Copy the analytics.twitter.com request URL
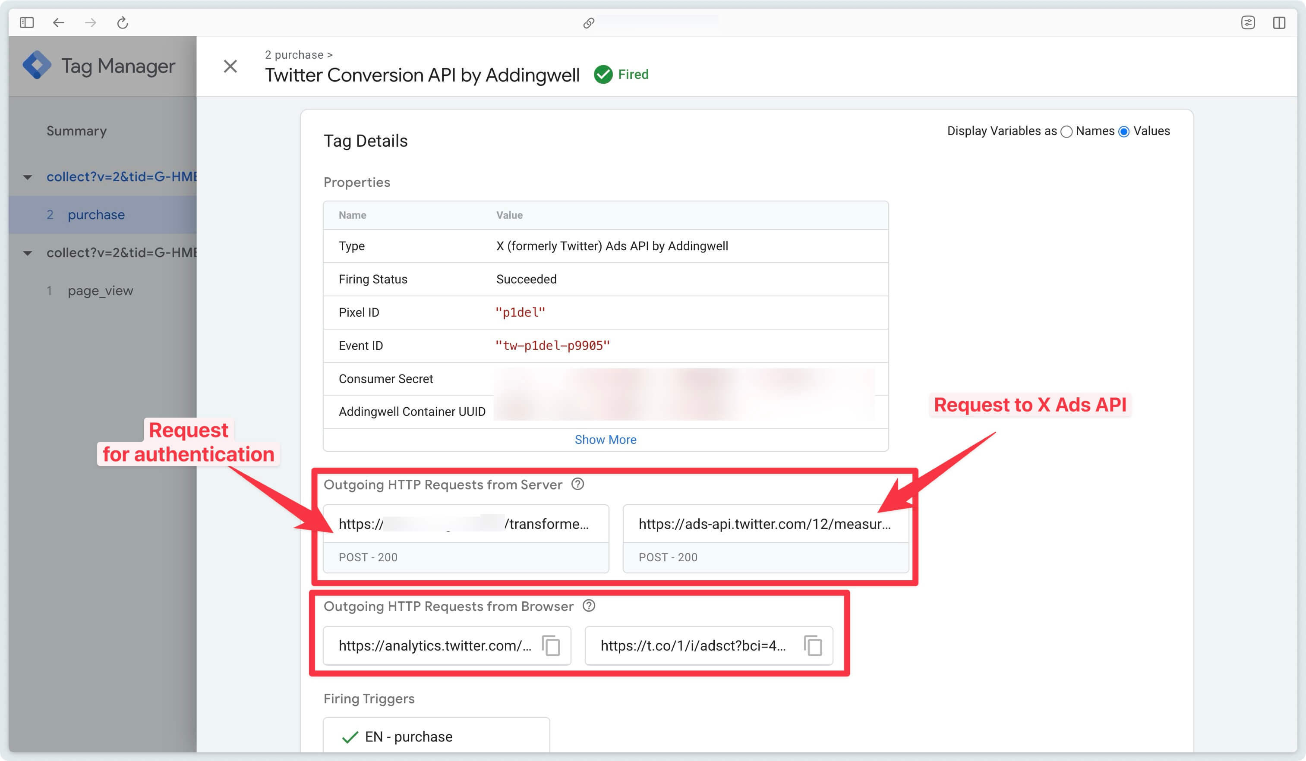1306x761 pixels. click(x=551, y=645)
